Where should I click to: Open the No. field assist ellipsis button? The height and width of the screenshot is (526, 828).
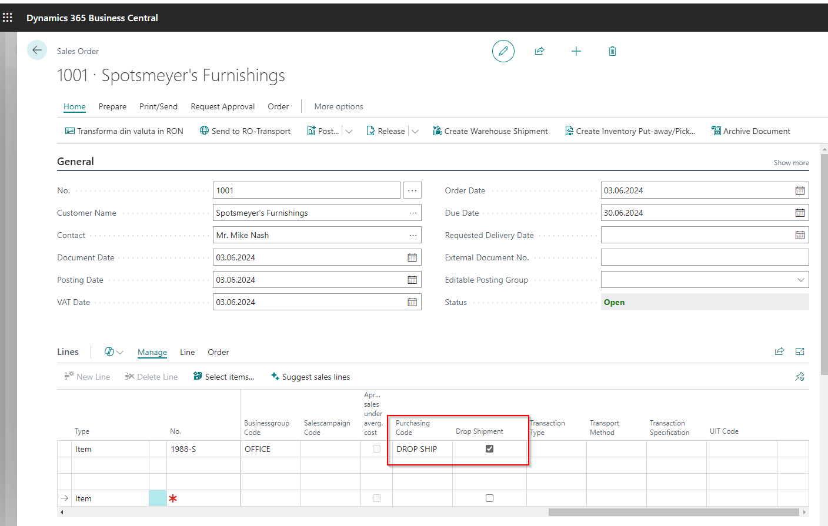pos(412,190)
